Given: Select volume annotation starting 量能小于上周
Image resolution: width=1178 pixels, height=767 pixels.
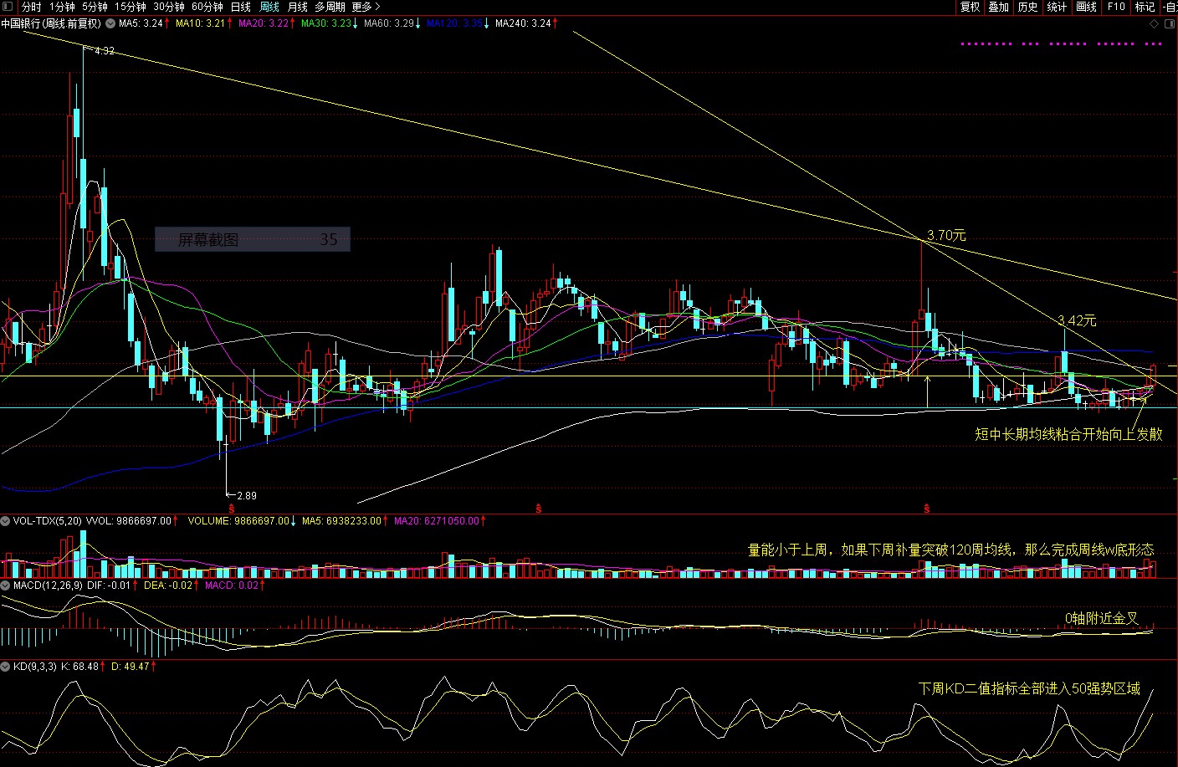Looking at the screenshot, I should click(x=950, y=550).
